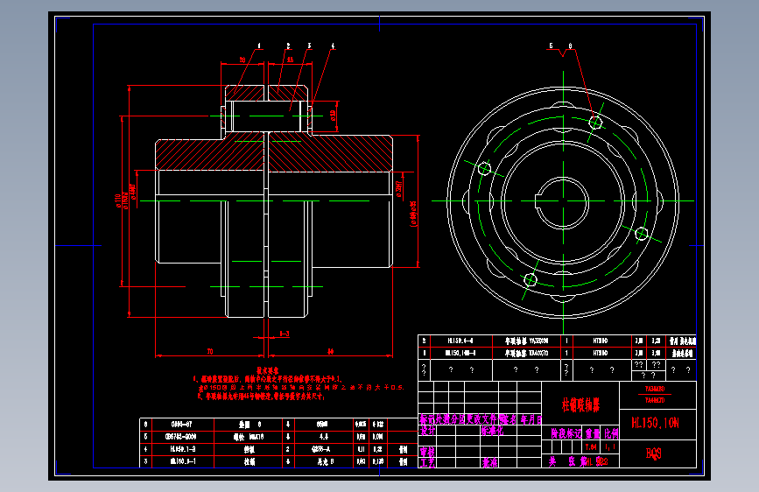Image resolution: width=759 pixels, height=492 pixels.
Task: Click part callout number 2
Action: click(x=289, y=46)
